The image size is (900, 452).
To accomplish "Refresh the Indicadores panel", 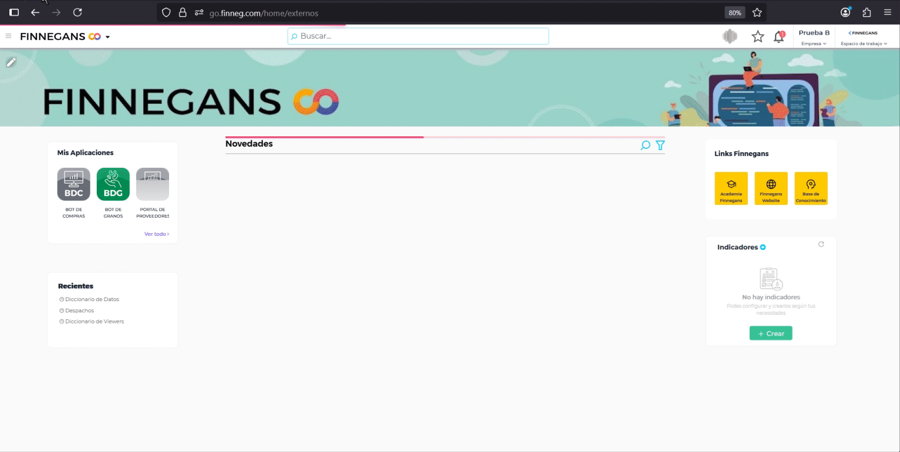I will 821,244.
